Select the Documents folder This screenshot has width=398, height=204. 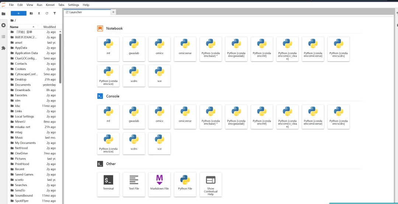pyautogui.click(x=33, y=85)
